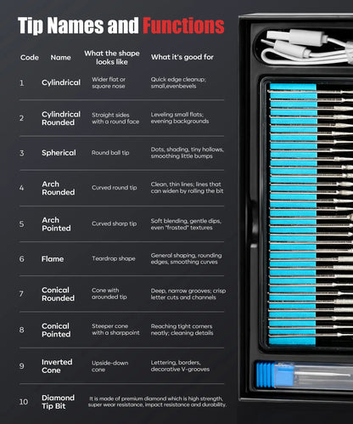Select the Spherical tip entry
This screenshot has width=353, height=424.
(59, 153)
